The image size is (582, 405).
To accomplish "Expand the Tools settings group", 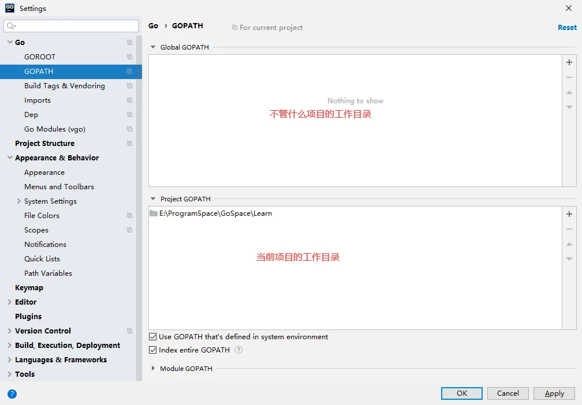I will pyautogui.click(x=10, y=374).
